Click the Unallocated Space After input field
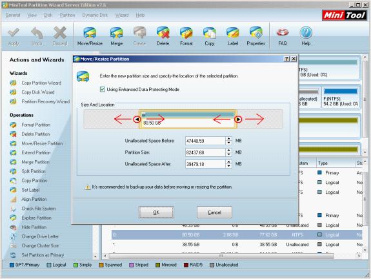The image size is (371, 279). (205, 164)
